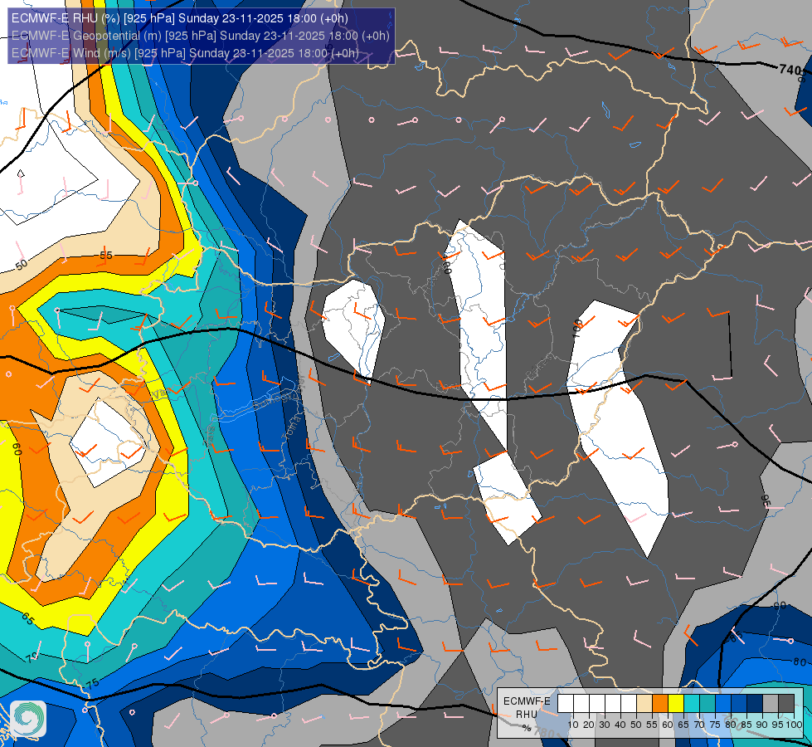Pick the bright blue 75–80 legend swatch
Viewport: 812px width, 747px height.
723,703
